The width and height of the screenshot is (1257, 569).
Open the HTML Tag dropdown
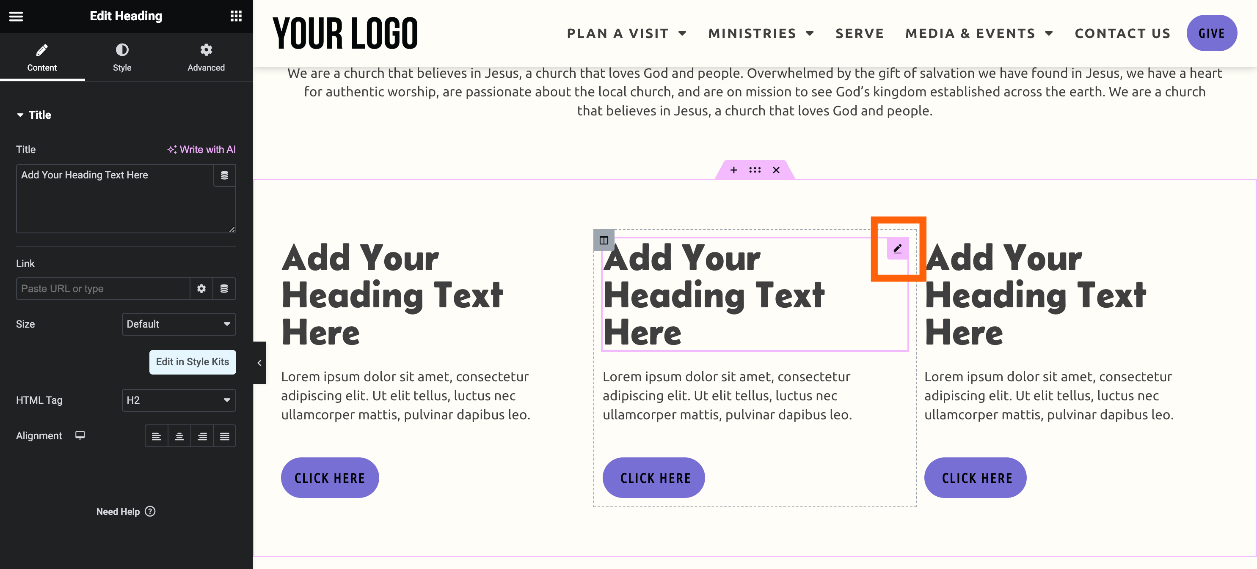click(179, 400)
